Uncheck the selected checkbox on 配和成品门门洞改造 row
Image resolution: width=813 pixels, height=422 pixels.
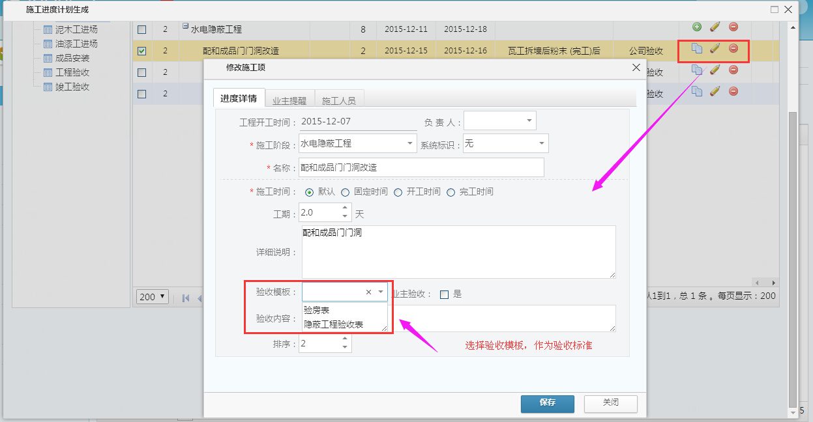141,49
